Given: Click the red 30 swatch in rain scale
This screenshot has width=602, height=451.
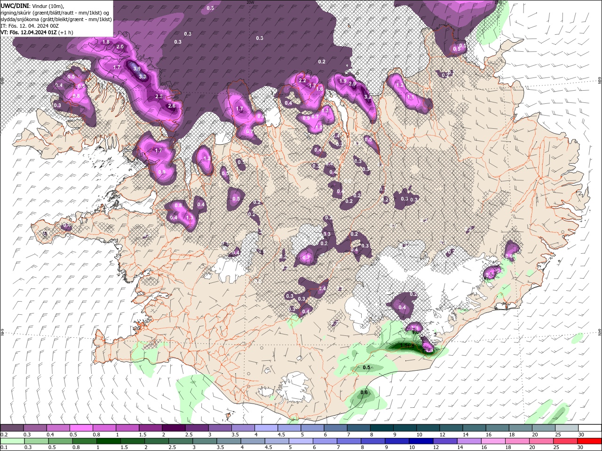Looking at the screenshot, I should (589, 441).
